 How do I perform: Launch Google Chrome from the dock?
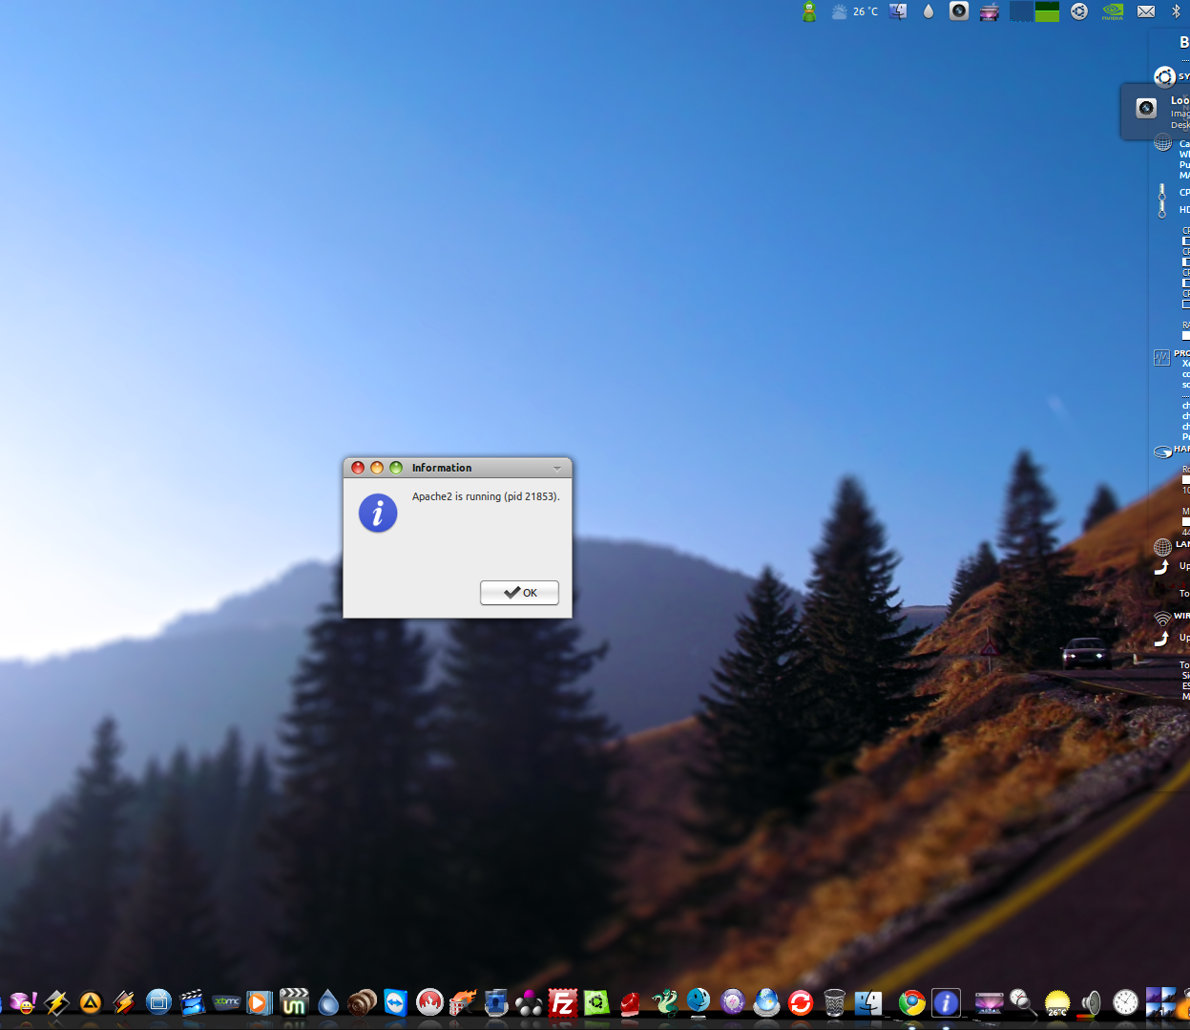coord(912,1002)
